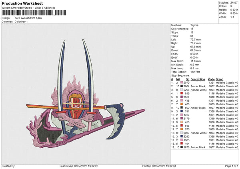The width and height of the screenshot is (240, 169).
Task: Click the 'Color changes:' label
Action: (180, 29)
